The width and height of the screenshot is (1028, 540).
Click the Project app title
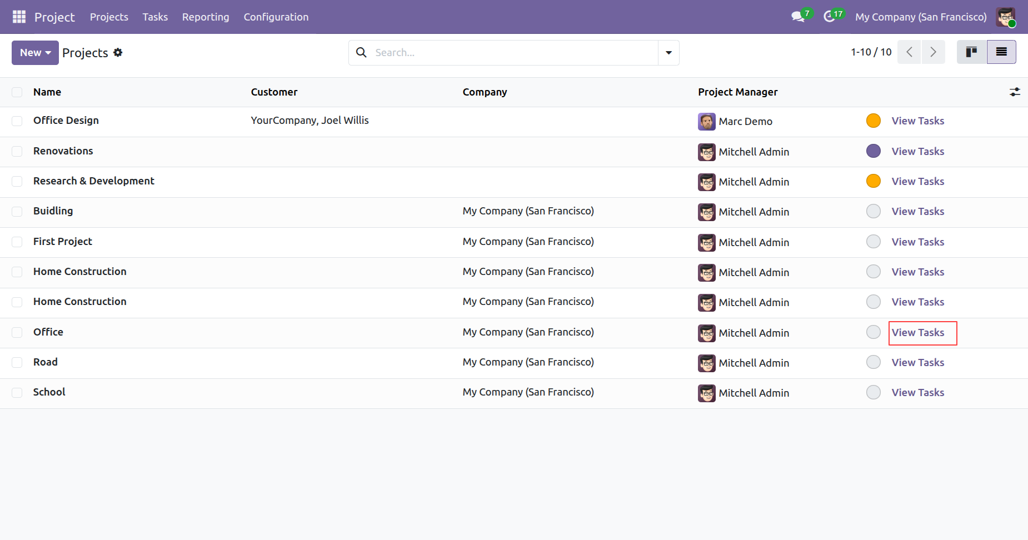[x=54, y=17]
